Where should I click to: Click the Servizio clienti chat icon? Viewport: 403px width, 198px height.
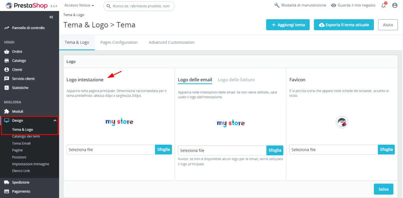(7, 79)
